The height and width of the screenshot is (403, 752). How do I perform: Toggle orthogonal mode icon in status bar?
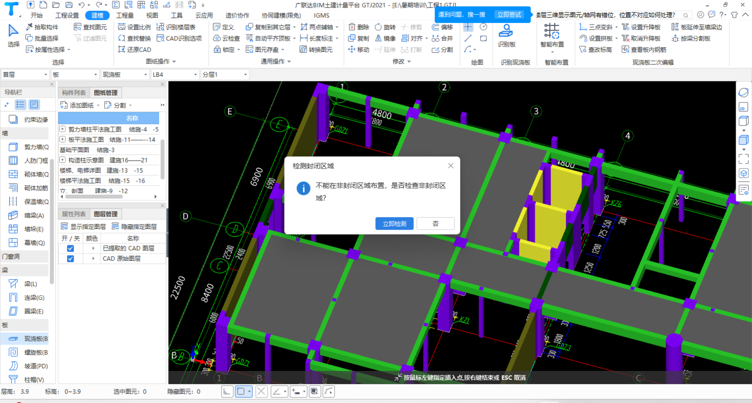[227, 391]
